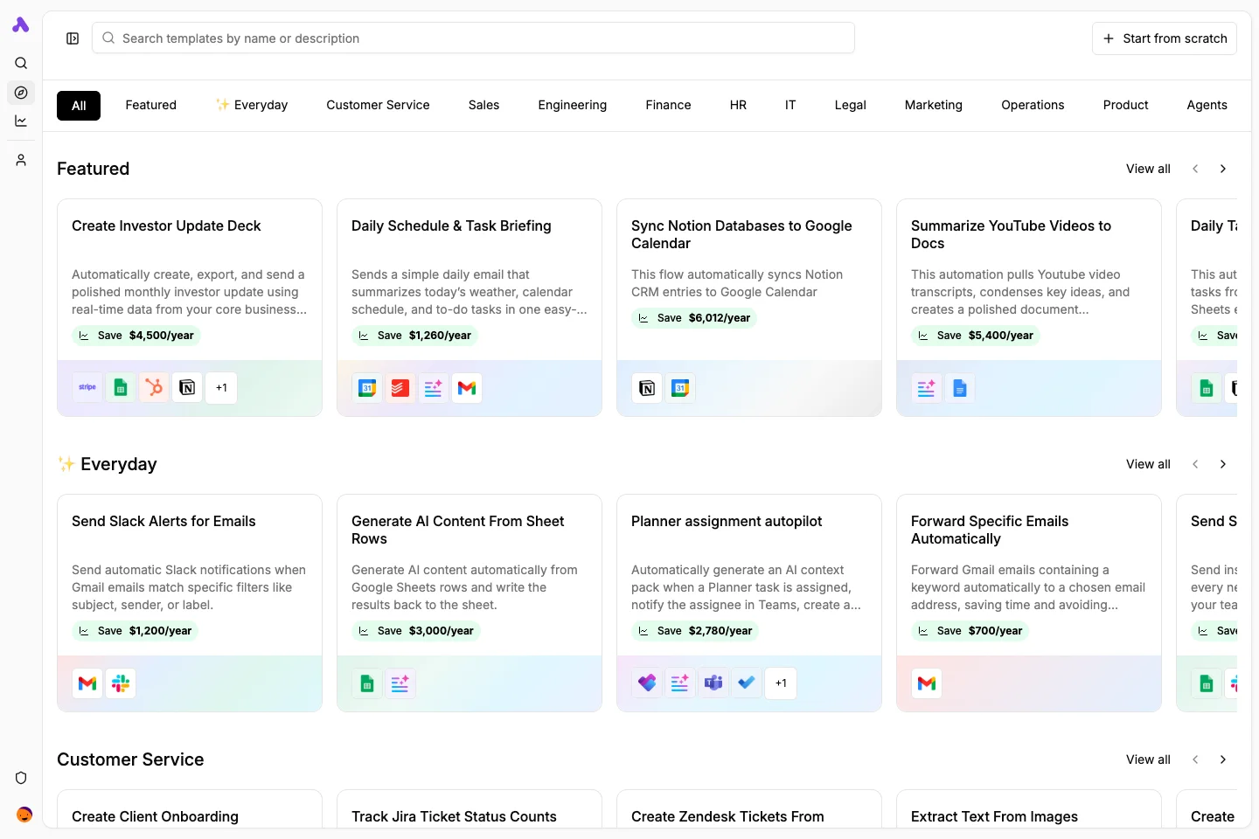Click the Start from scratch button

pos(1165,38)
